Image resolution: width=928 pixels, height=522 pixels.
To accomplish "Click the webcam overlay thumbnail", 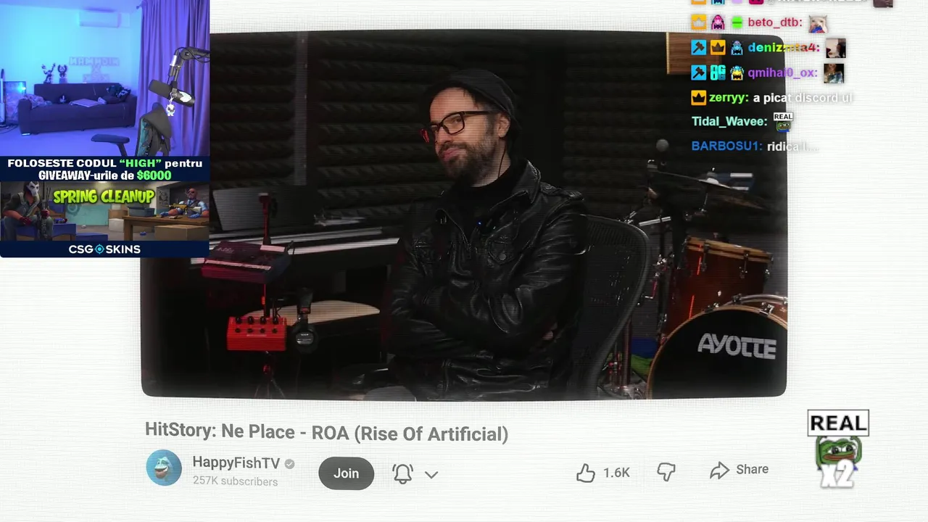I will click(x=104, y=78).
